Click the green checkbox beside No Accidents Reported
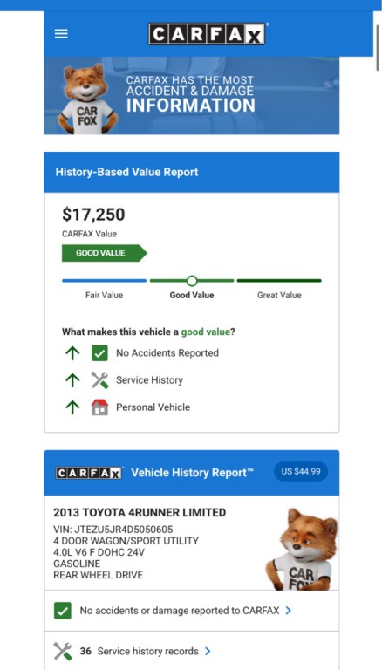The height and width of the screenshot is (670, 382). 99,353
